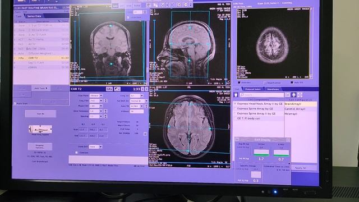Check Express Spine Array II by GE
Viewport: 359px width, 202px height.
[x=235, y=113]
